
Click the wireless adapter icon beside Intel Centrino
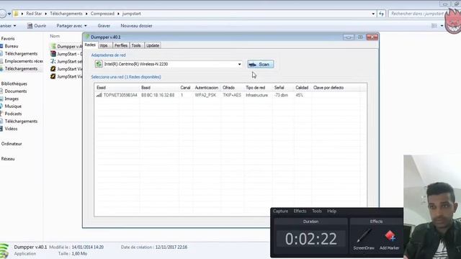click(99, 64)
